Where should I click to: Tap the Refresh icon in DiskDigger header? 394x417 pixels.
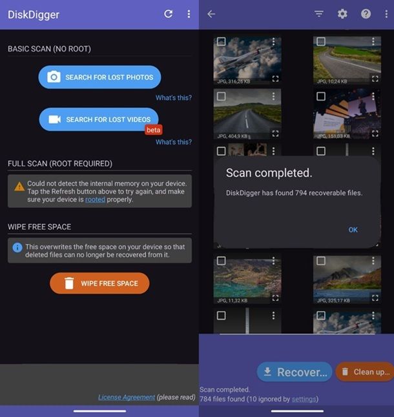[168, 14]
